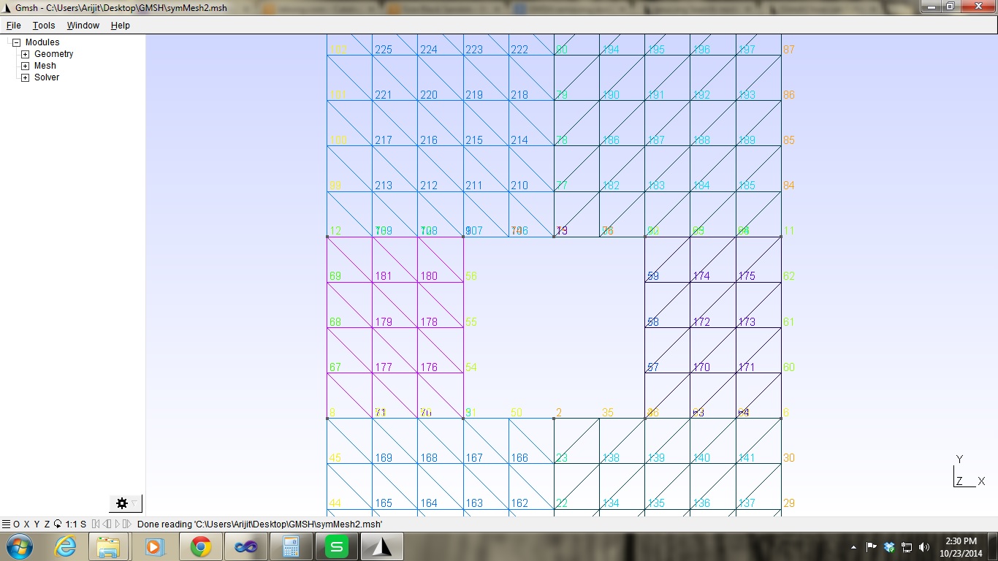Expand the Mesh module node
This screenshot has width=998, height=561.
(25, 66)
